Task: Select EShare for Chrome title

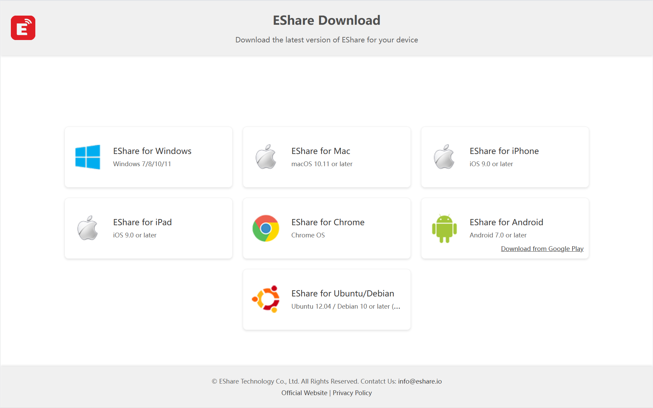Action: [x=328, y=222]
